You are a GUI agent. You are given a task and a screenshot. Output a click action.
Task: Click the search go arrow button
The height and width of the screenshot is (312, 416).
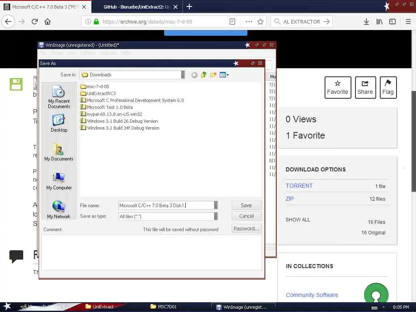tap(327, 22)
